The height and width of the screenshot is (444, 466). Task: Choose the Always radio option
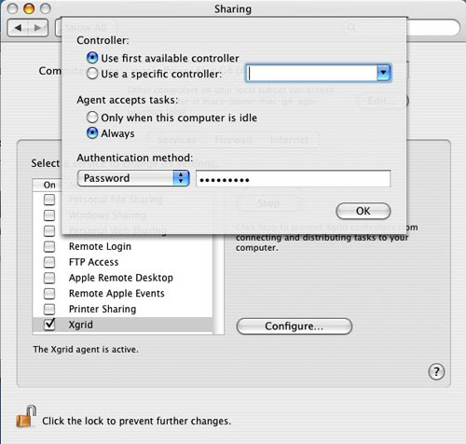(92, 133)
